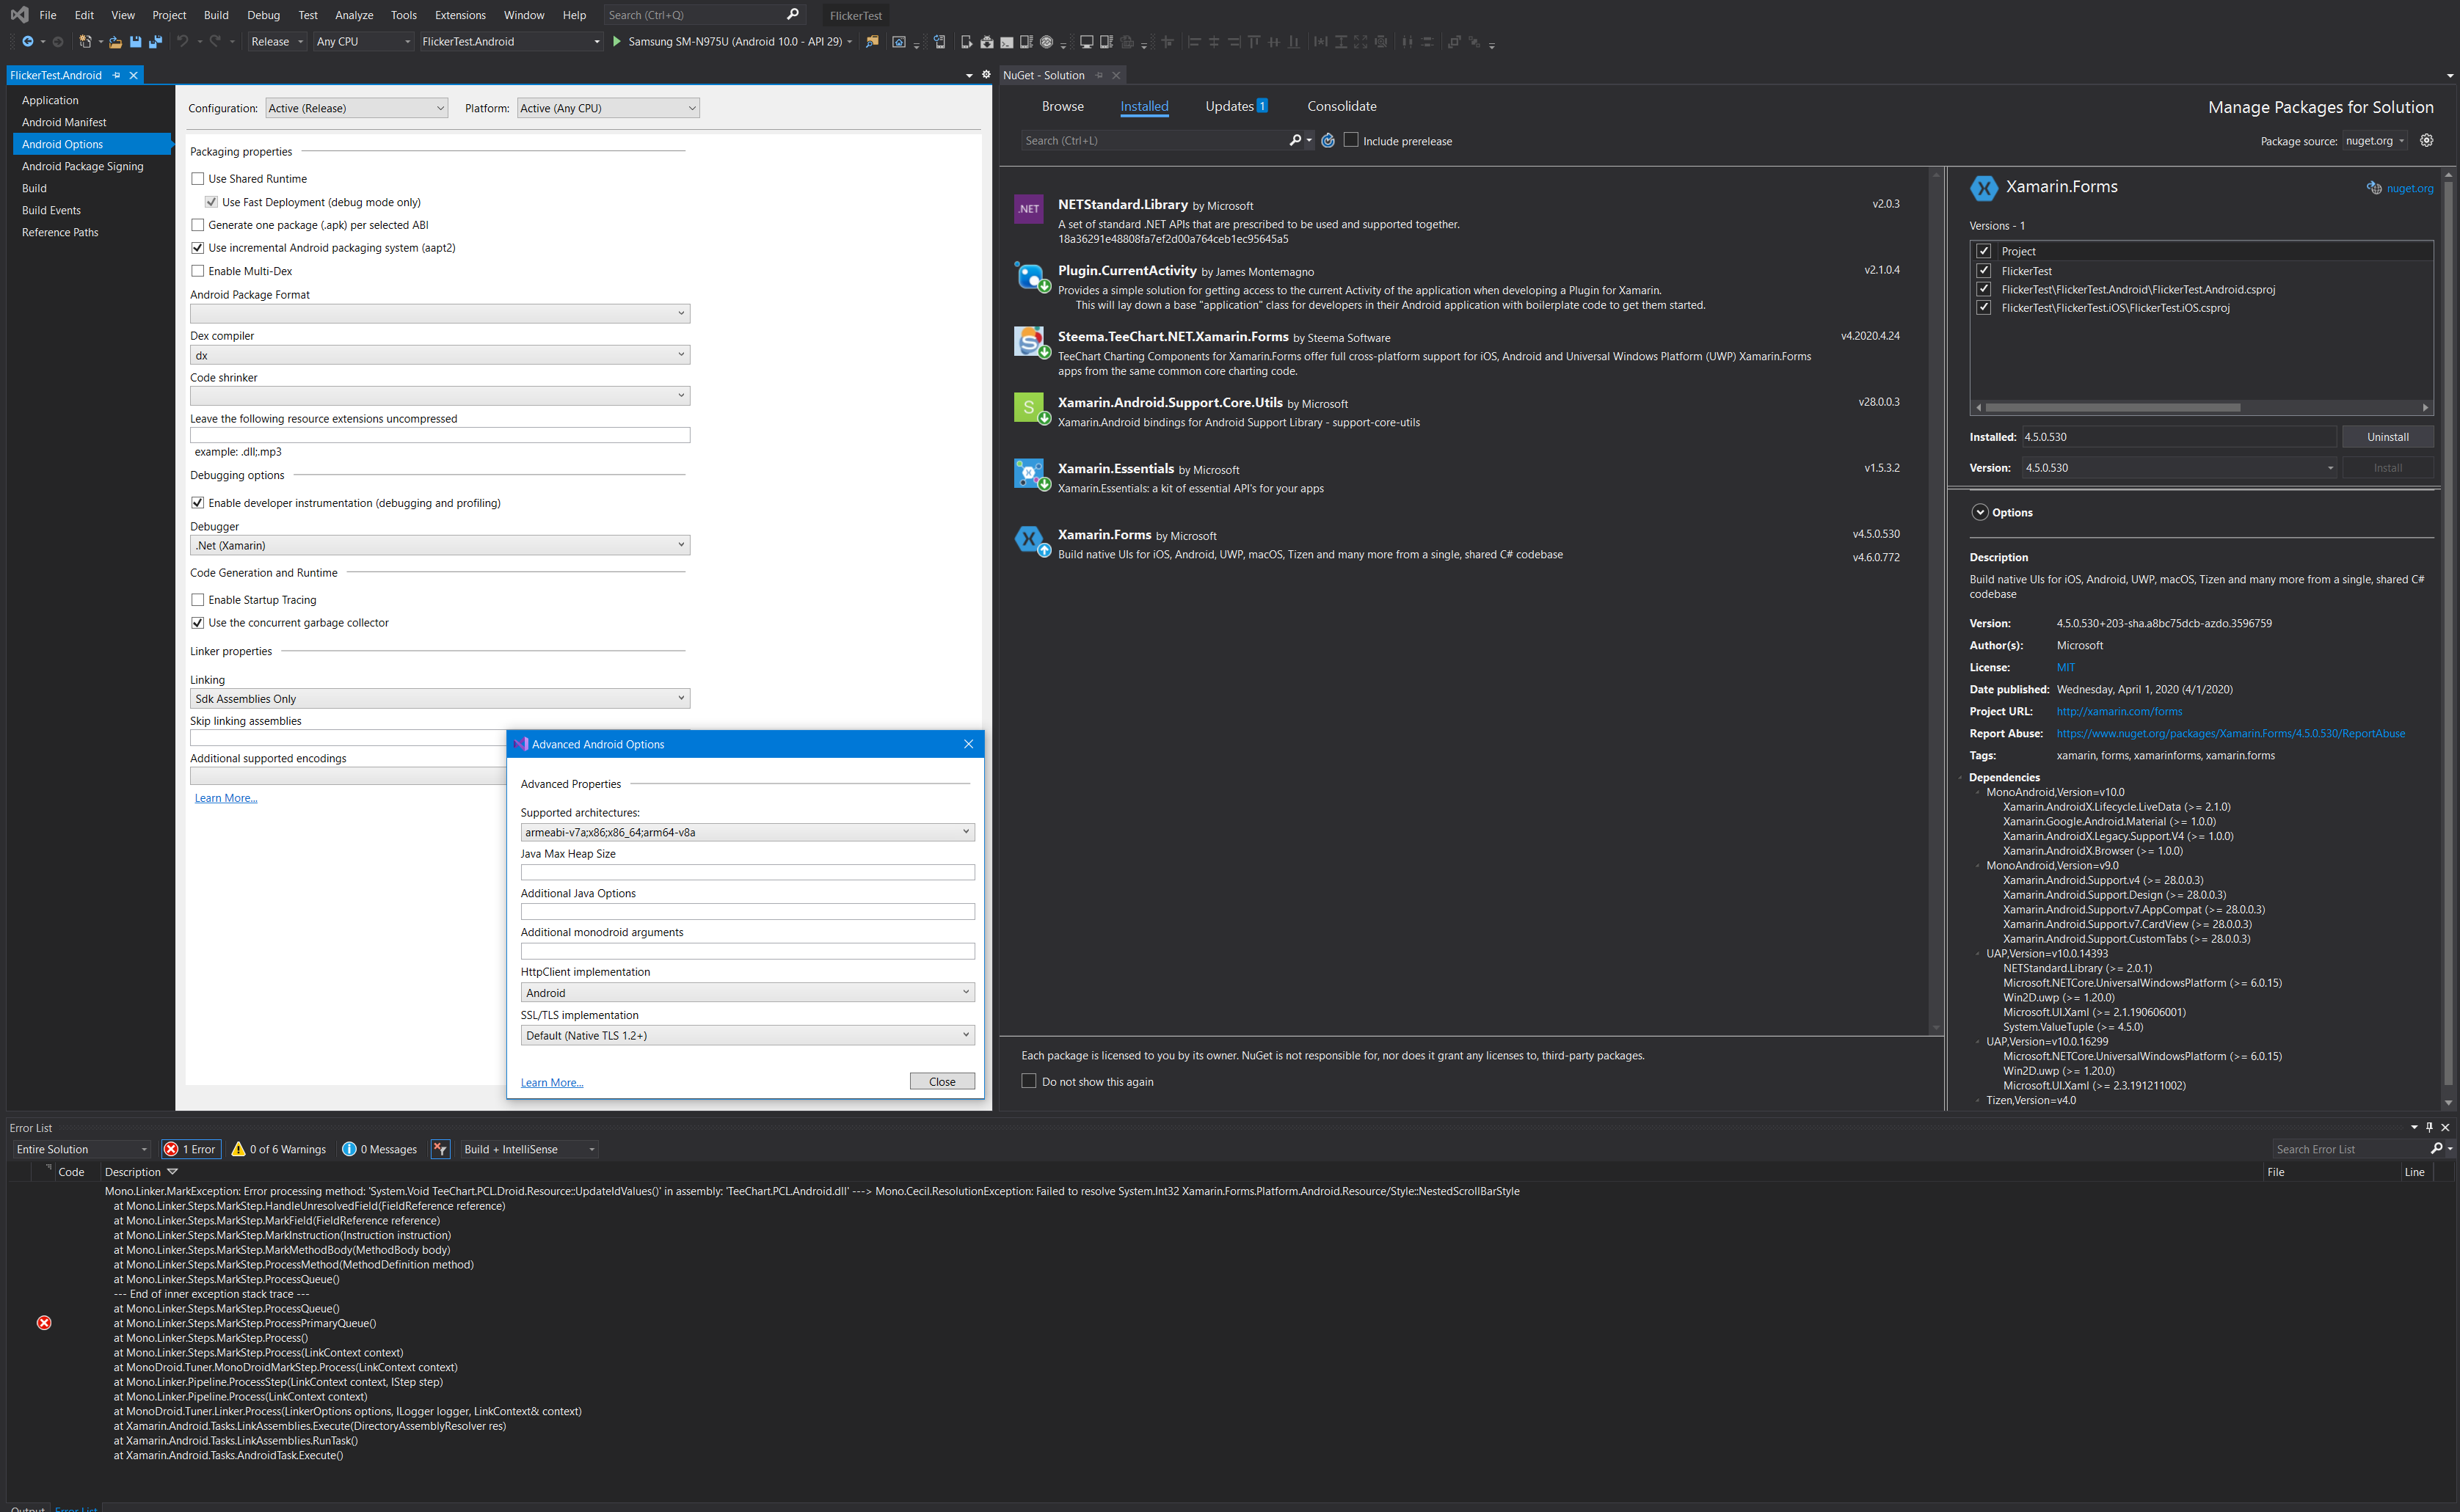
Task: Uncheck Use incremental Android packaging system (aapt2)
Action: (197, 247)
